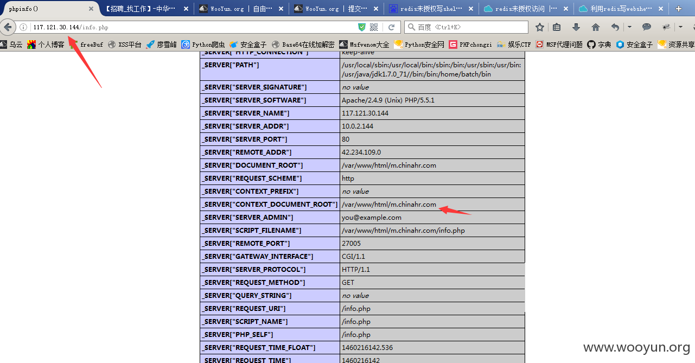The image size is (695, 363).
Task: Show bookmarks list icon next to star
Action: tap(557, 27)
